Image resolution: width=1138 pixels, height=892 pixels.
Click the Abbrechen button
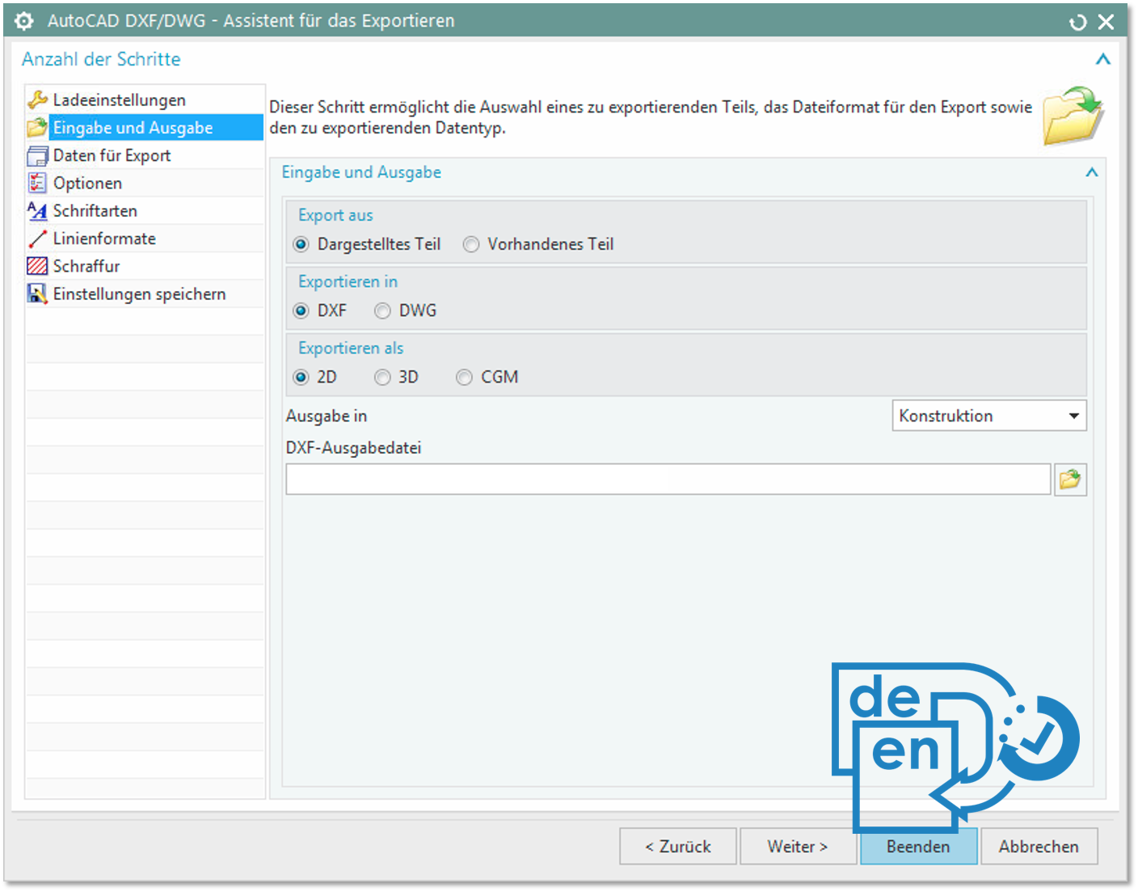(1039, 846)
